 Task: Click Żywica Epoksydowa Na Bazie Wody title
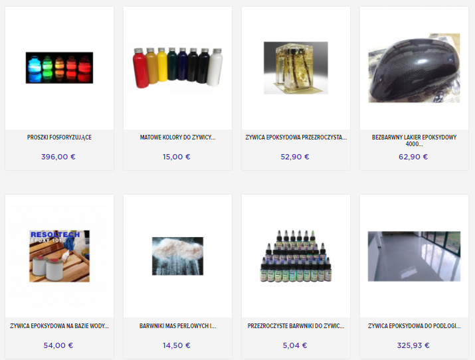pos(59,325)
